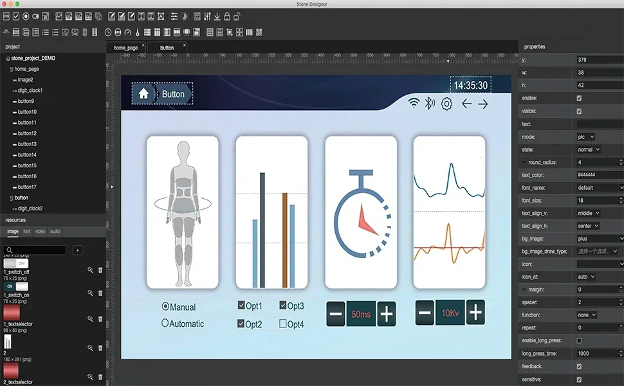Viewport: 624px width, 386px height.
Task: Click the plus button beside 50ms
Action: tap(387, 314)
